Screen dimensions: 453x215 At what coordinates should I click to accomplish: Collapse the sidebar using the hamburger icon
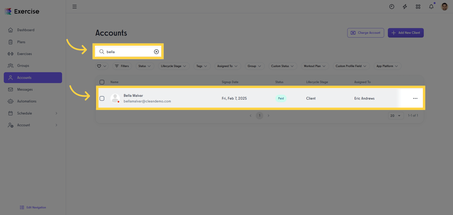pos(75,6)
